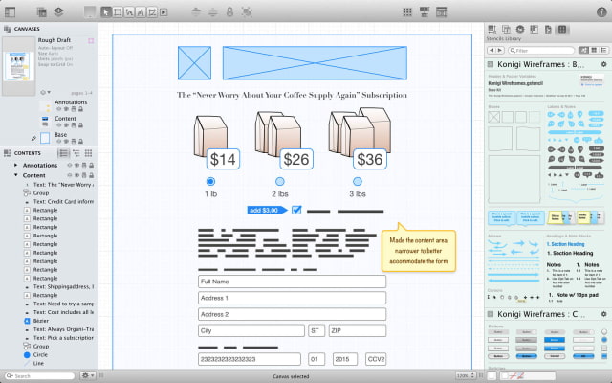Image resolution: width=612 pixels, height=383 pixels.
Task: Choose the Pen tool beside Text tool
Action: (x=152, y=12)
